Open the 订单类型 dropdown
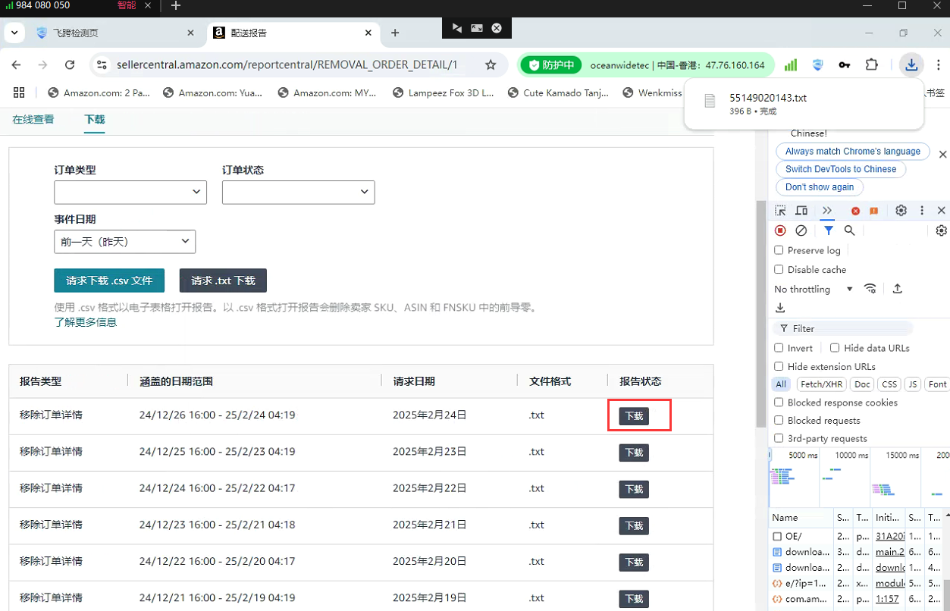 click(130, 193)
